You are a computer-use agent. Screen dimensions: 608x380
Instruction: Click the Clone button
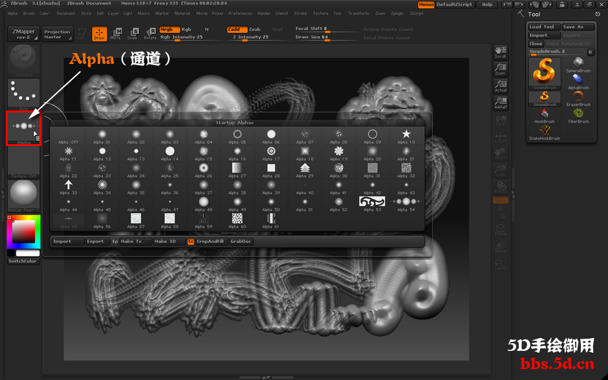pyautogui.click(x=536, y=44)
